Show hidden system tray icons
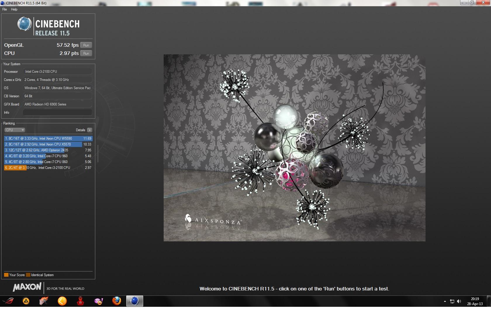 coord(445,301)
